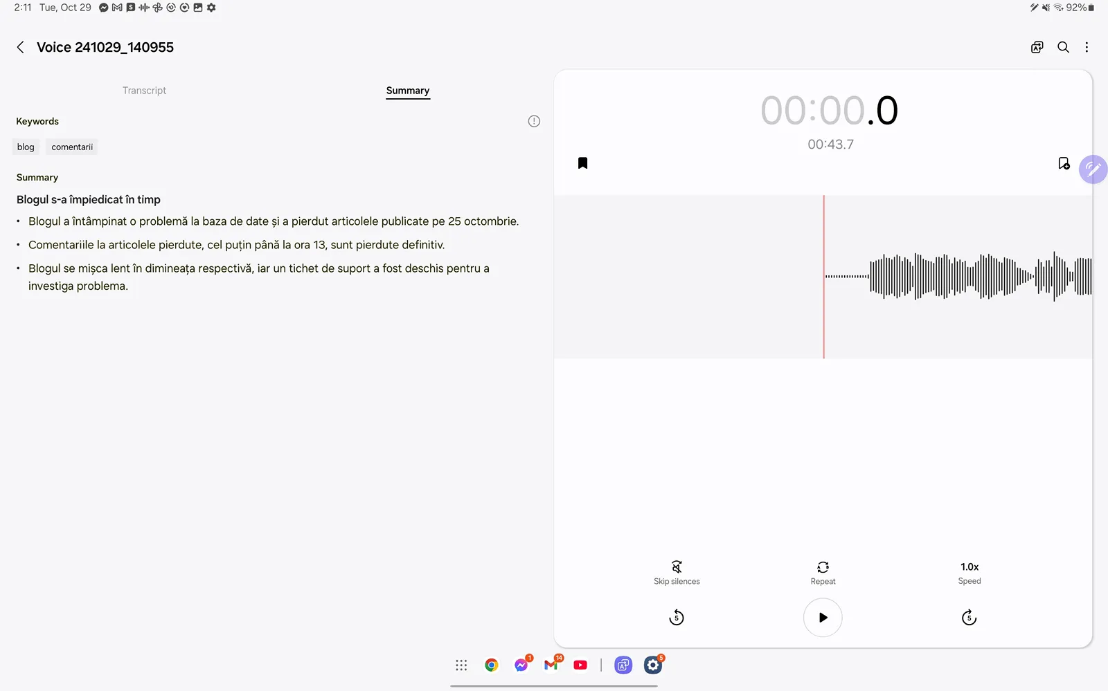Rewind five seconds
Screen dimensions: 1108x691
pyautogui.click(x=677, y=618)
